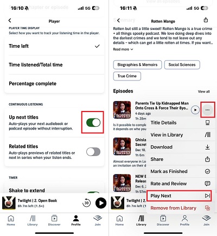Open the Join tab on left screen
The image size is (217, 236).
[x=98, y=220]
